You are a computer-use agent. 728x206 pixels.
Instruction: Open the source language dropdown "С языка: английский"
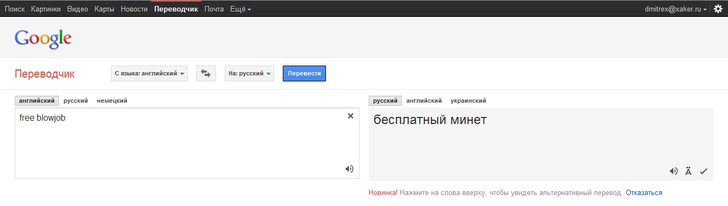(x=149, y=73)
